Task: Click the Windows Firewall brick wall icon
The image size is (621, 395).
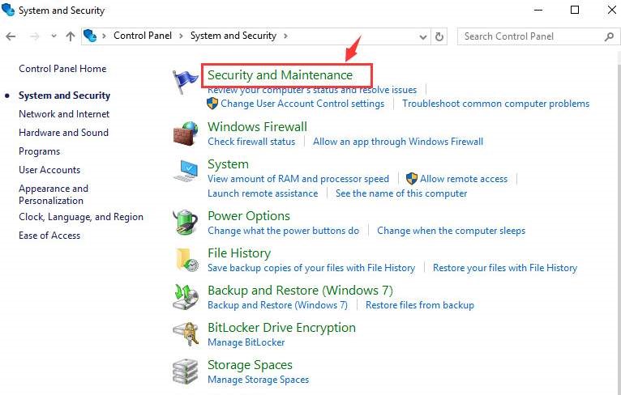Action: 186,134
